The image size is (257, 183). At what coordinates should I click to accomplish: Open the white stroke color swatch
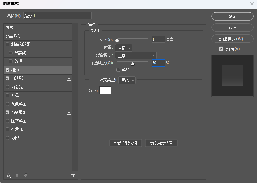click(105, 90)
